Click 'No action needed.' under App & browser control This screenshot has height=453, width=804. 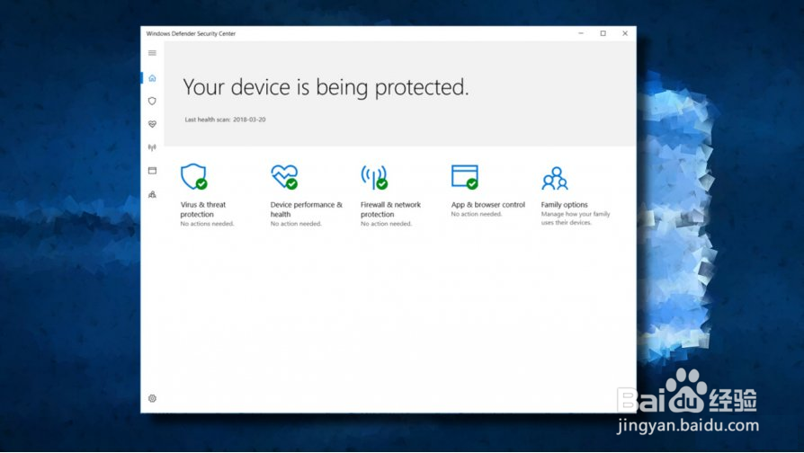coord(477,214)
